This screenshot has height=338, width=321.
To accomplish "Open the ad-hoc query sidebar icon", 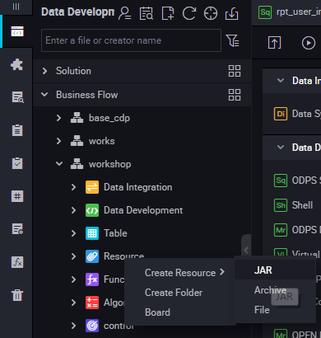I will coord(17,97).
